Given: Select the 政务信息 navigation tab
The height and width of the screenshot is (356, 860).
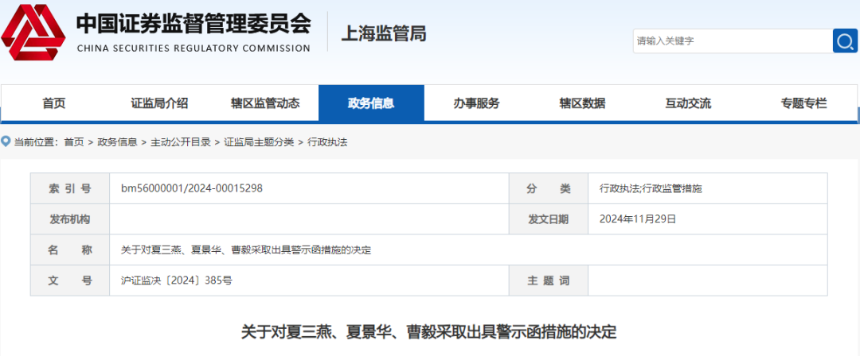Looking at the screenshot, I should pos(371,103).
